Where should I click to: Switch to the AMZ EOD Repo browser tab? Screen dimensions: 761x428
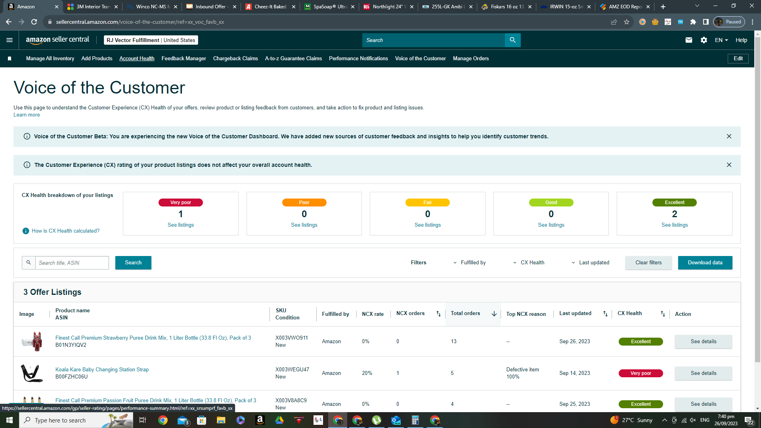coord(625,7)
